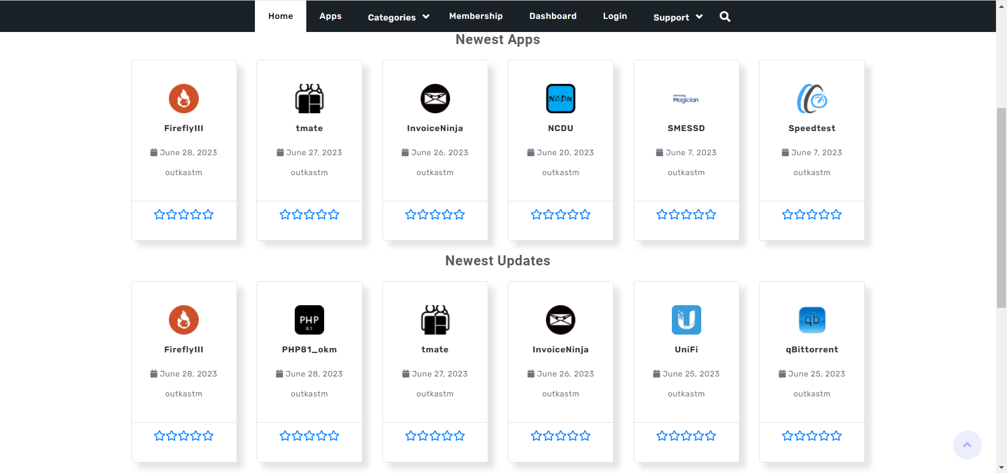Image resolution: width=1007 pixels, height=473 pixels.
Task: Open InvoiceNinja icon under Newest Apps
Action: point(435,99)
